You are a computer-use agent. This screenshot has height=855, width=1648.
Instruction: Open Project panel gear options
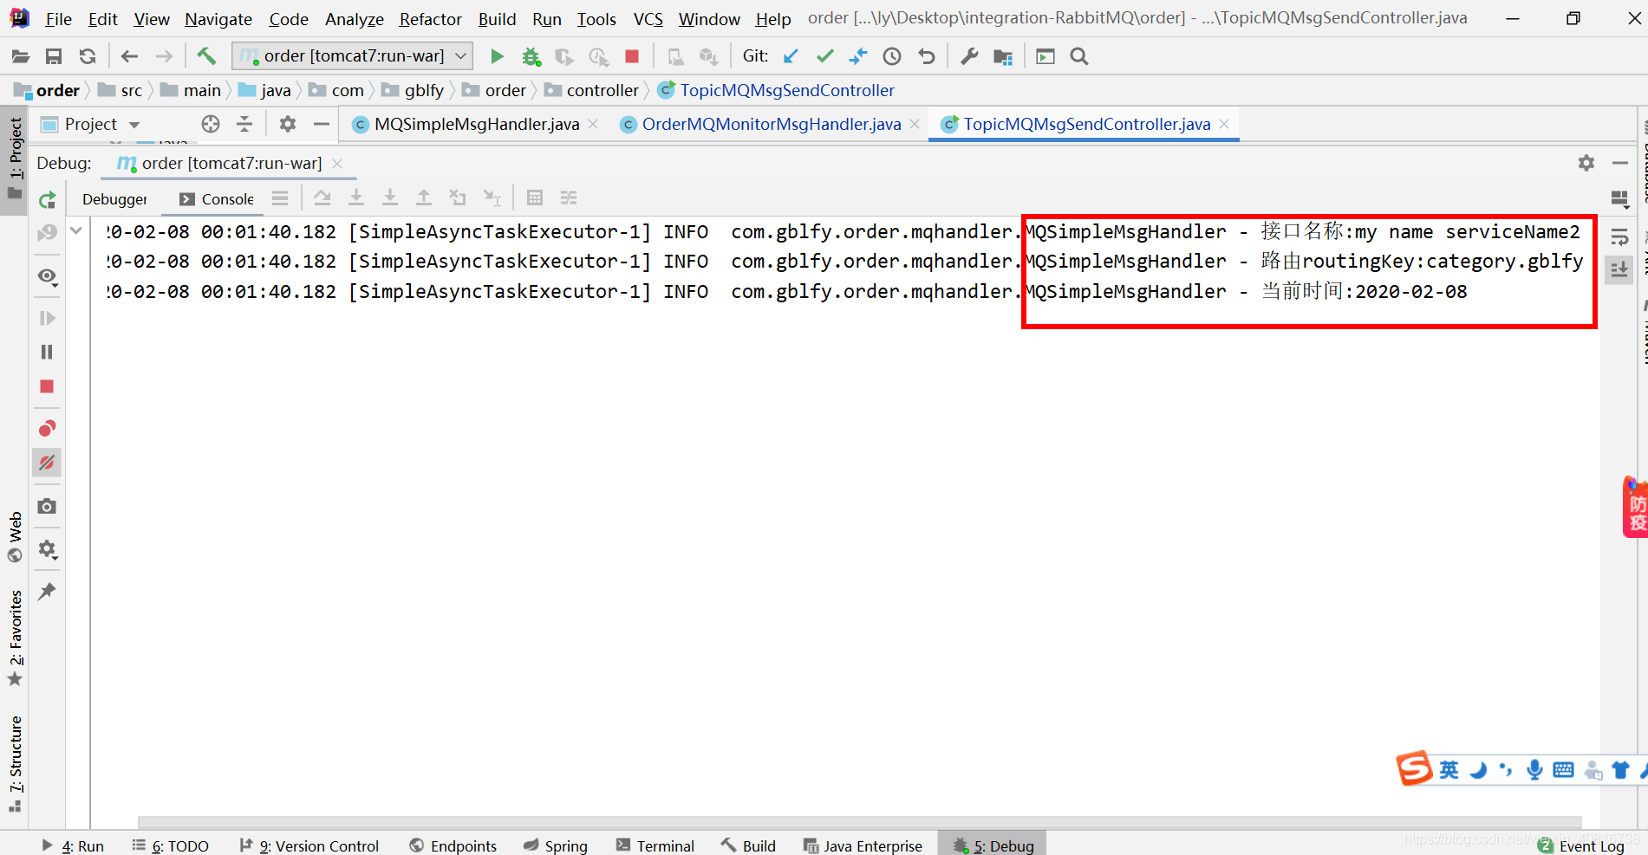point(288,124)
